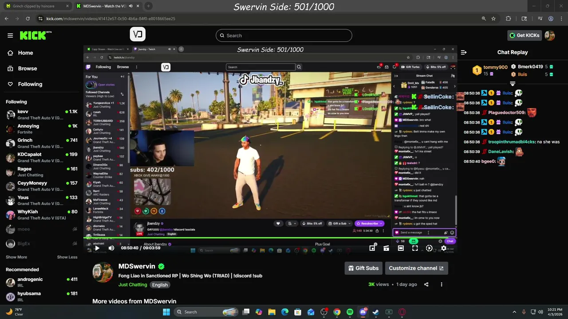The image size is (568, 319).
Task: Click the Home icon in Kick sidebar
Action: pyautogui.click(x=10, y=53)
